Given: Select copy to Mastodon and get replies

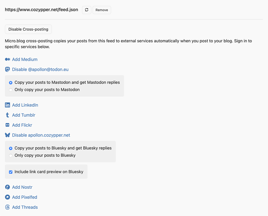Looking at the screenshot, I should tap(11, 83).
